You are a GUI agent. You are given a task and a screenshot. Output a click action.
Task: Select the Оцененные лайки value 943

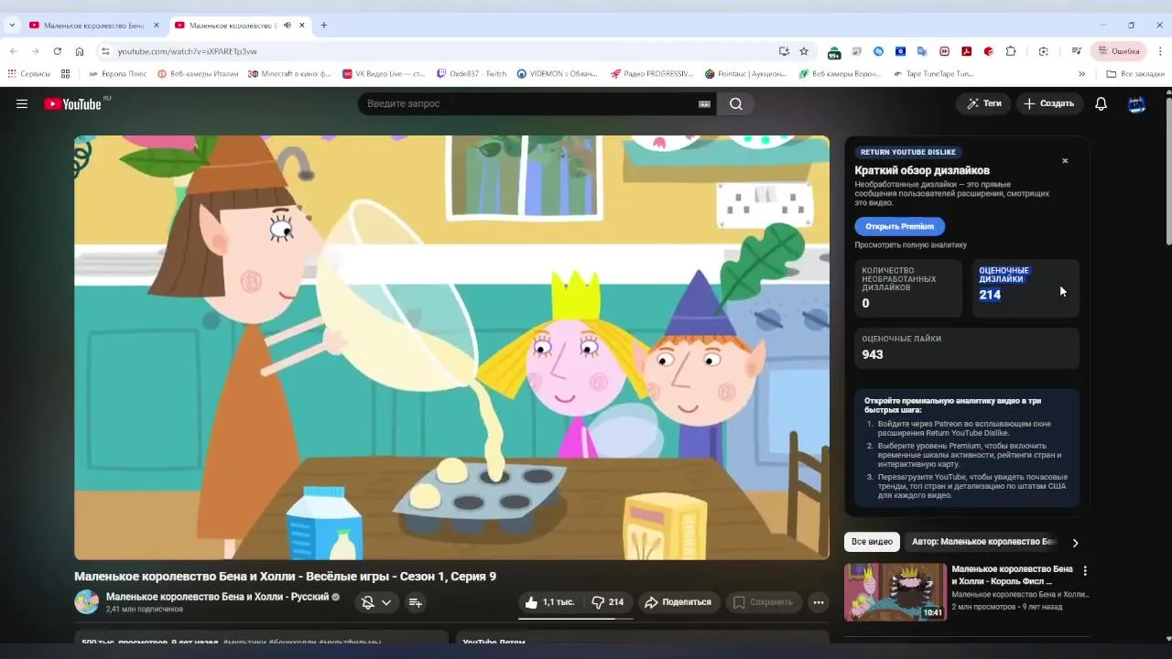pyautogui.click(x=873, y=354)
